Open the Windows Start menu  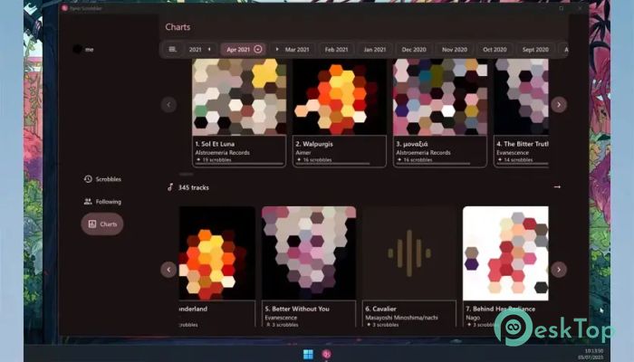(x=308, y=355)
